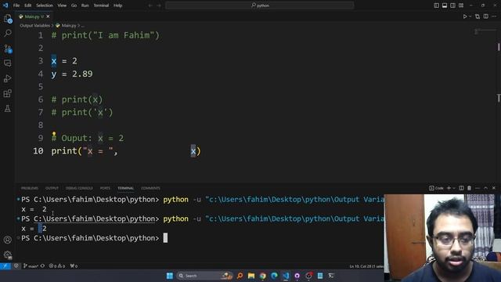This screenshot has width=501, height=282.
Task: Switch to the Comments panel tab
Action: tap(150, 188)
